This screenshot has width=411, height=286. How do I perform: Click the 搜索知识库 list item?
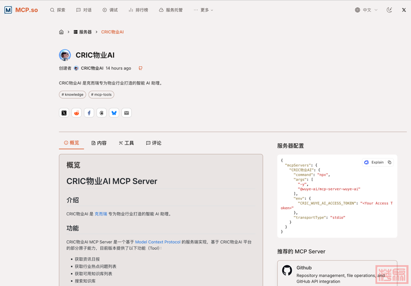85,281
